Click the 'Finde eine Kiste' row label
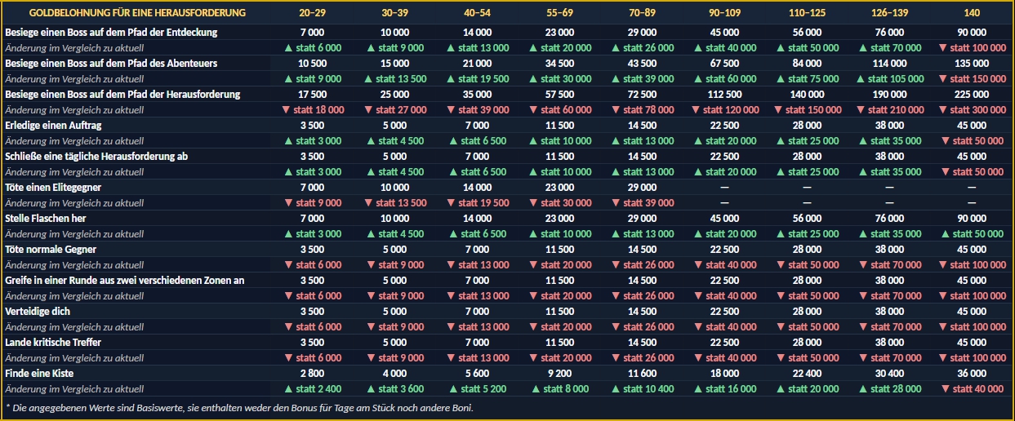Screen dimensions: 1015x421 [x=40, y=374]
